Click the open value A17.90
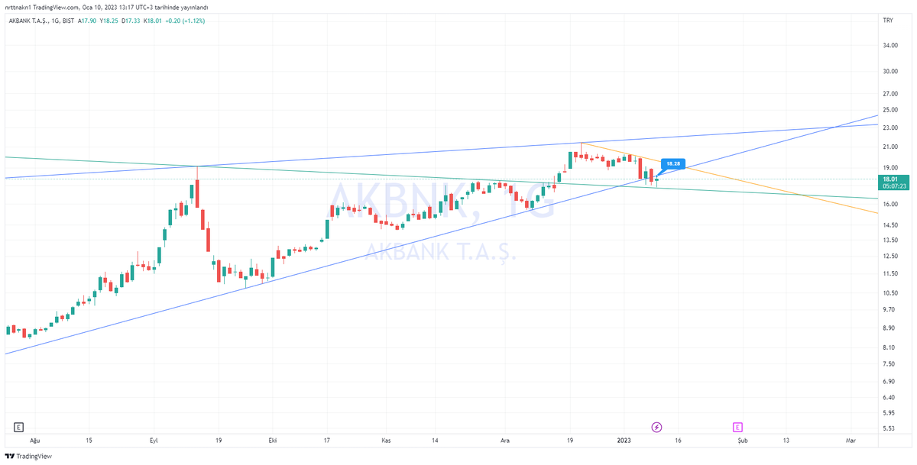The image size is (917, 465). coord(89,21)
